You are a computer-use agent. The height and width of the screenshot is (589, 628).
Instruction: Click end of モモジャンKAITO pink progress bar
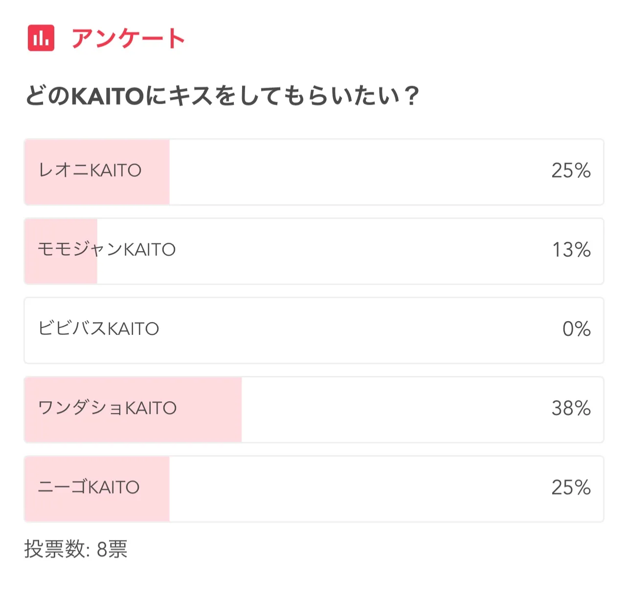pos(95,251)
